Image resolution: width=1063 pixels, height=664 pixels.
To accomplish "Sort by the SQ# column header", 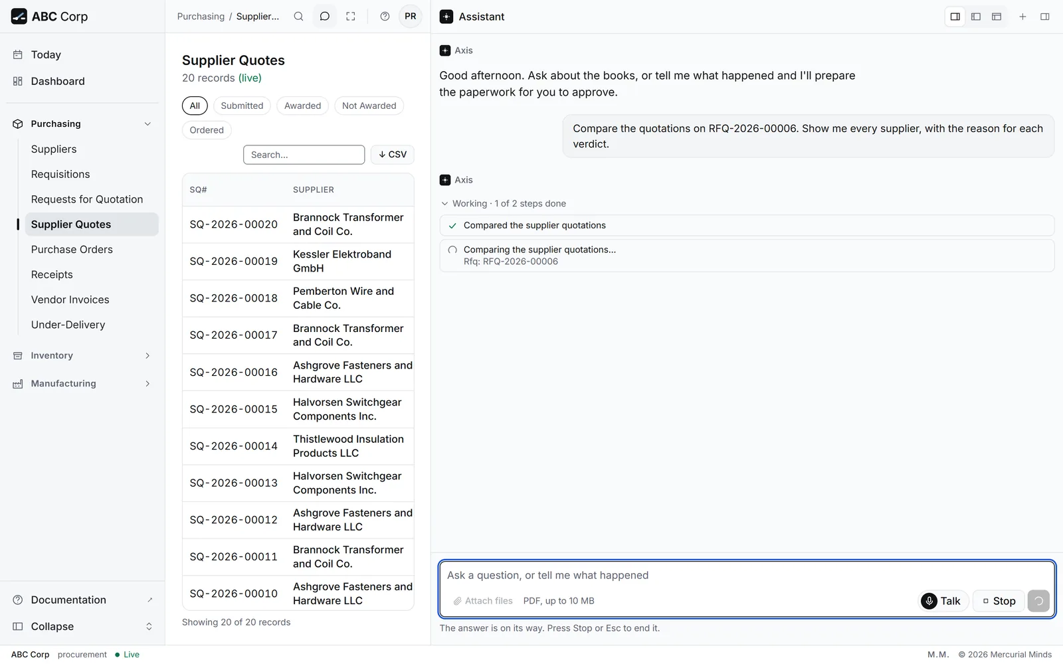I will [x=198, y=190].
